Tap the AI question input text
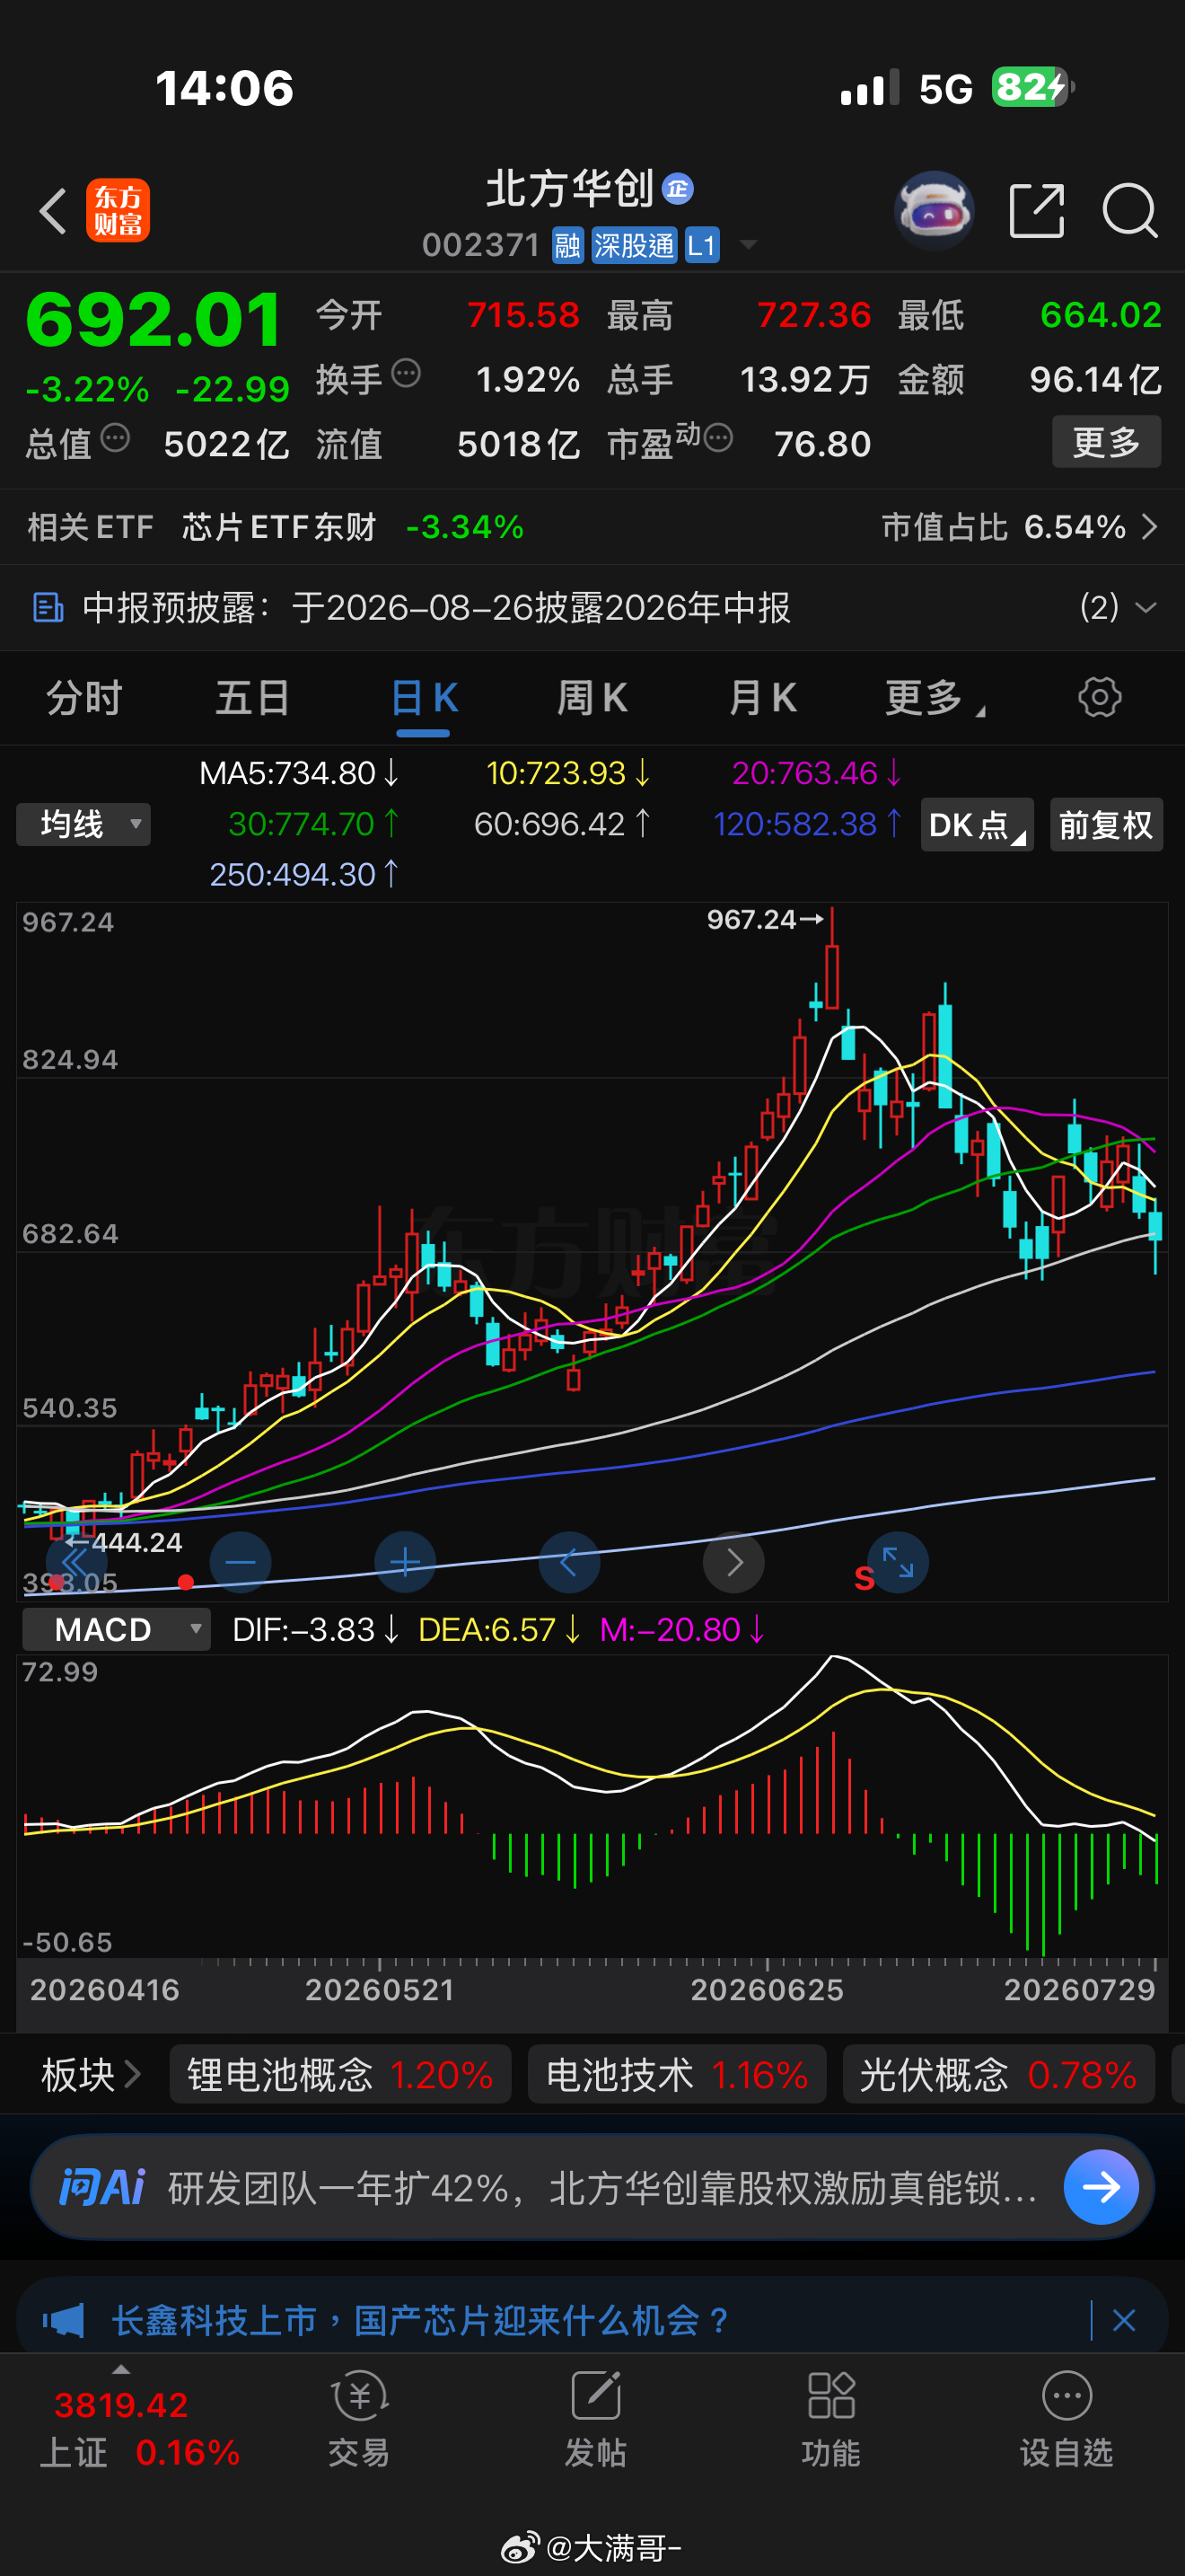This screenshot has height=2576, width=1185. [x=602, y=2188]
